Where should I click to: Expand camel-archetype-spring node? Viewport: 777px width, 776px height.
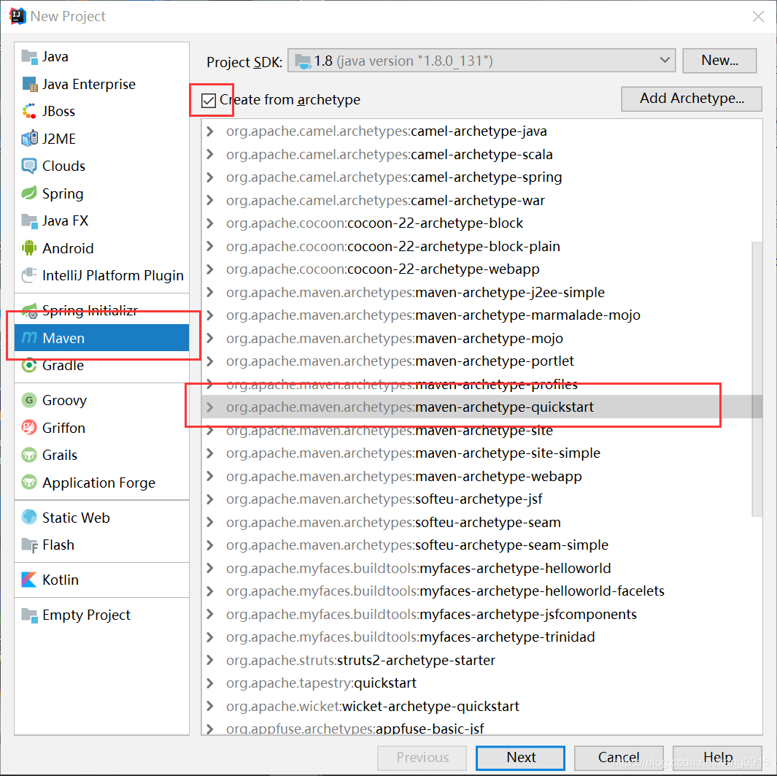coord(210,177)
